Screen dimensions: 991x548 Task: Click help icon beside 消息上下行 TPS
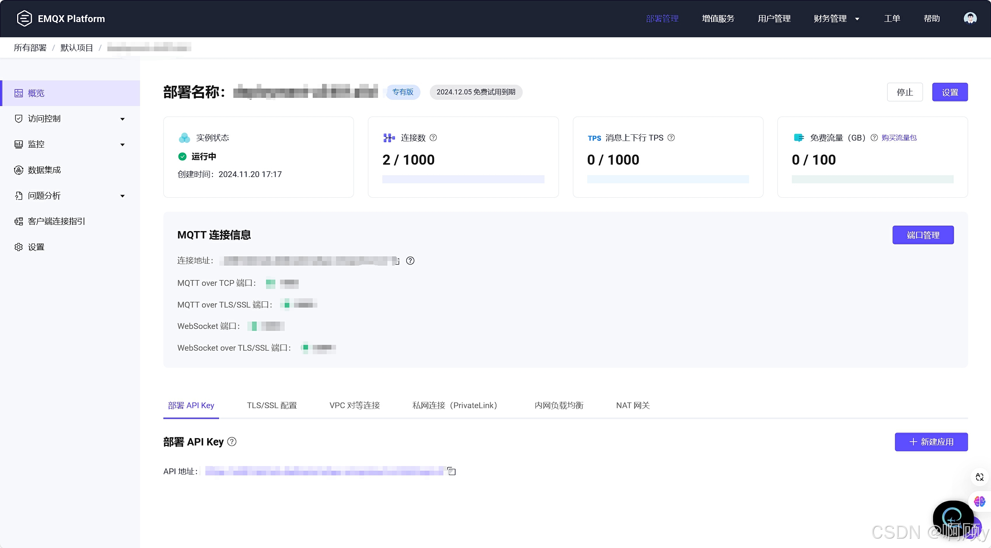[x=671, y=137]
